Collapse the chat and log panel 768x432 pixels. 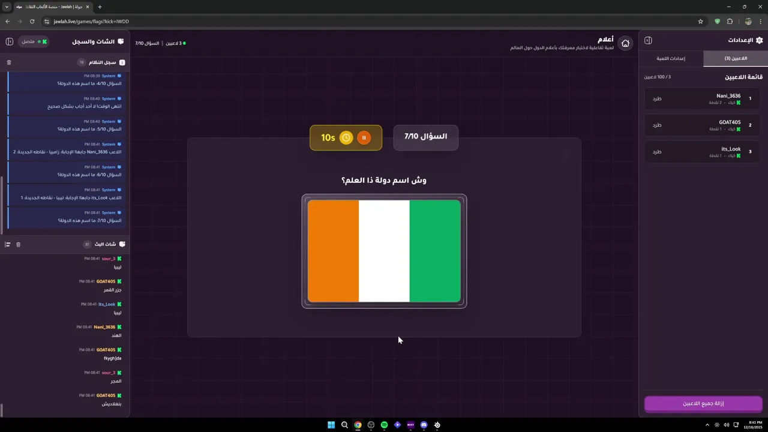tap(10, 41)
